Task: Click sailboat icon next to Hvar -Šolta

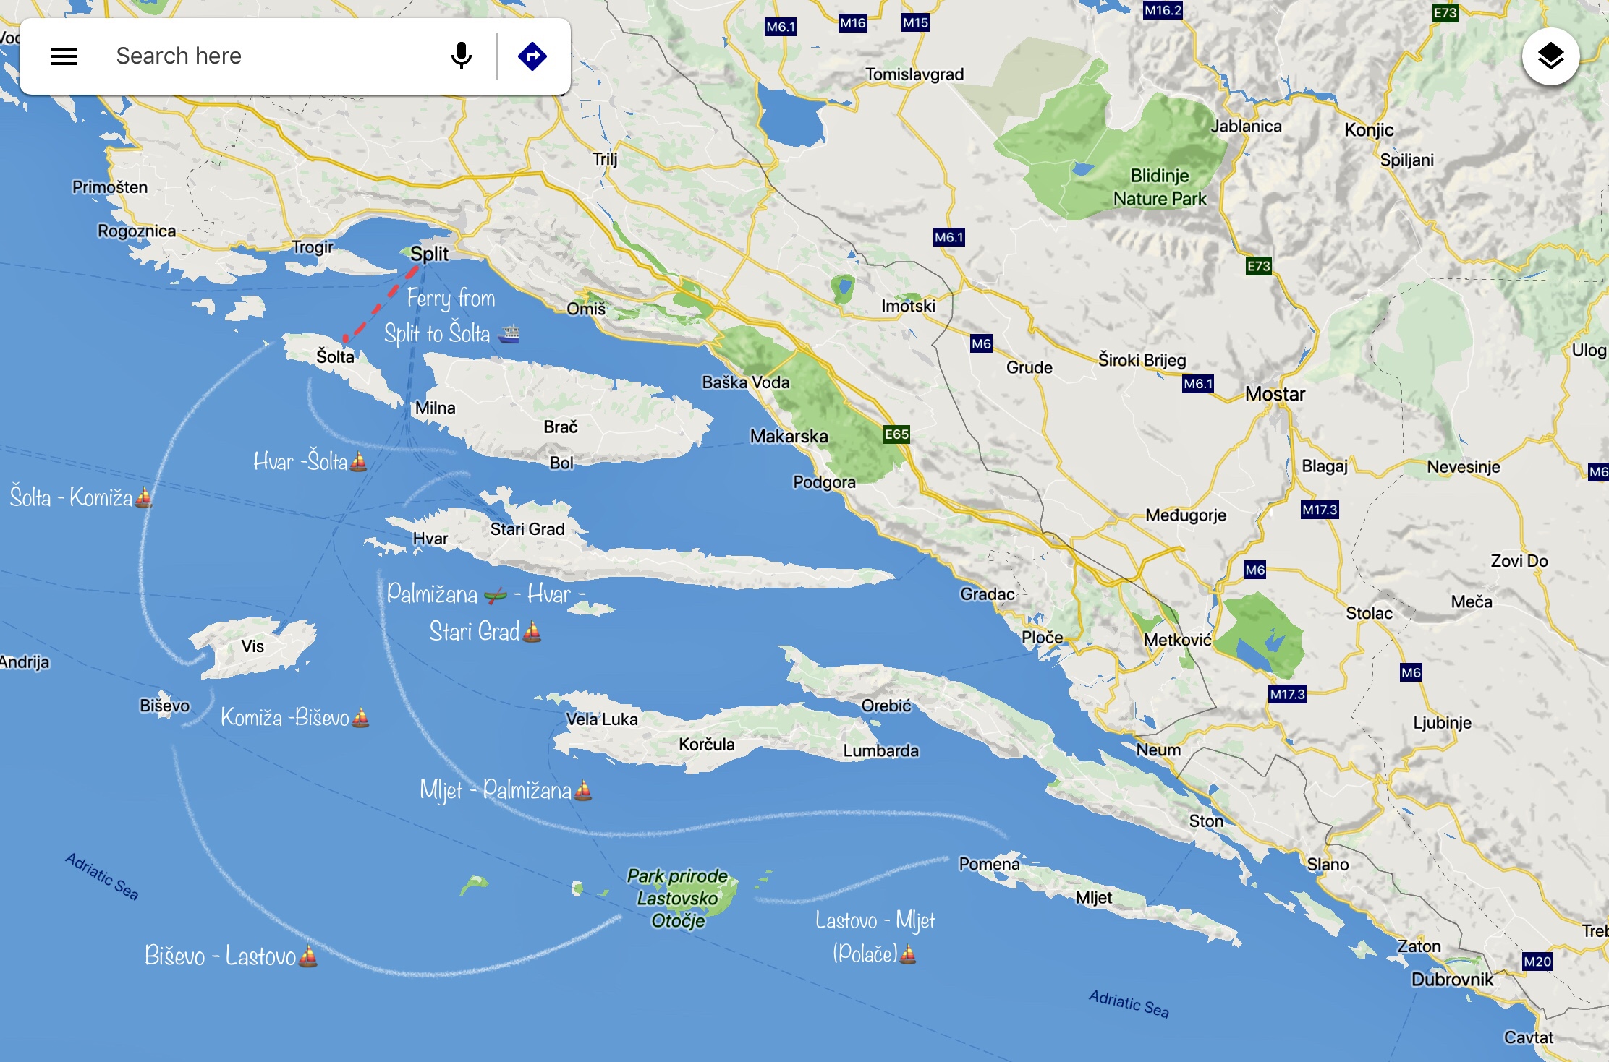Action: [358, 462]
